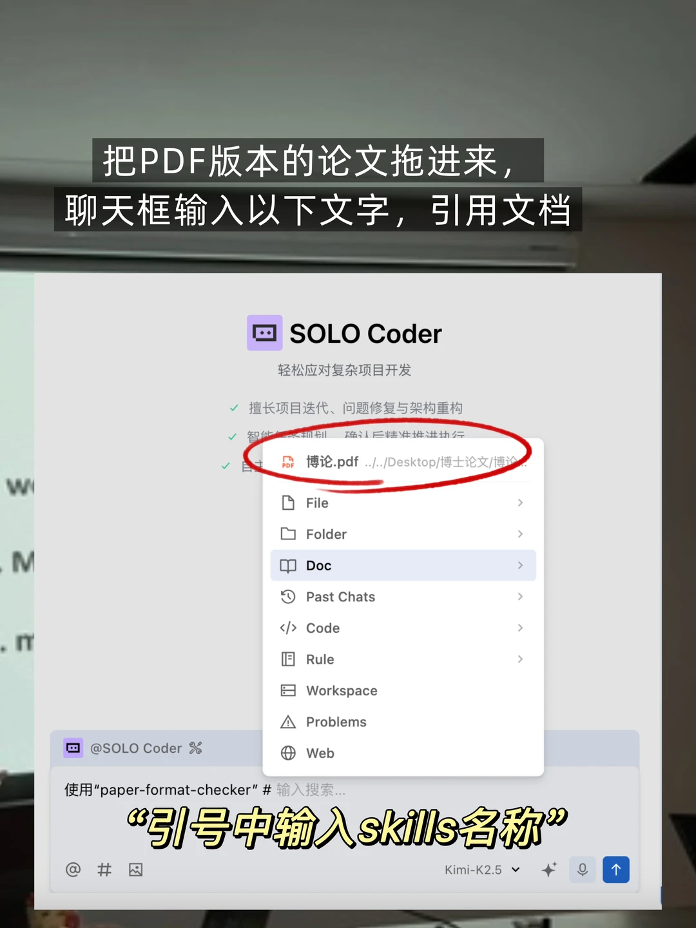Expand the Folder submenu chevron

[x=520, y=534]
